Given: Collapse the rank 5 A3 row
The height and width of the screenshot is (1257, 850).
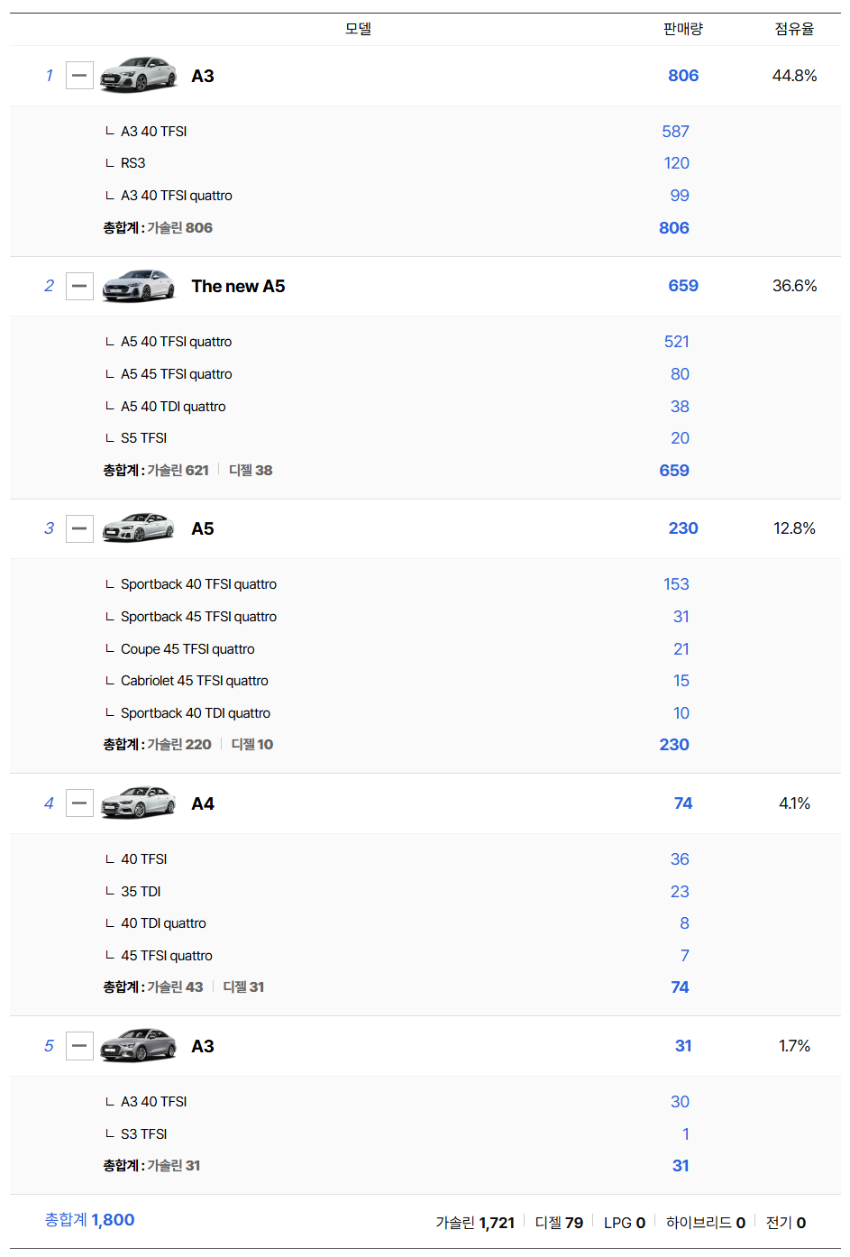Looking at the screenshot, I should coord(79,1046).
